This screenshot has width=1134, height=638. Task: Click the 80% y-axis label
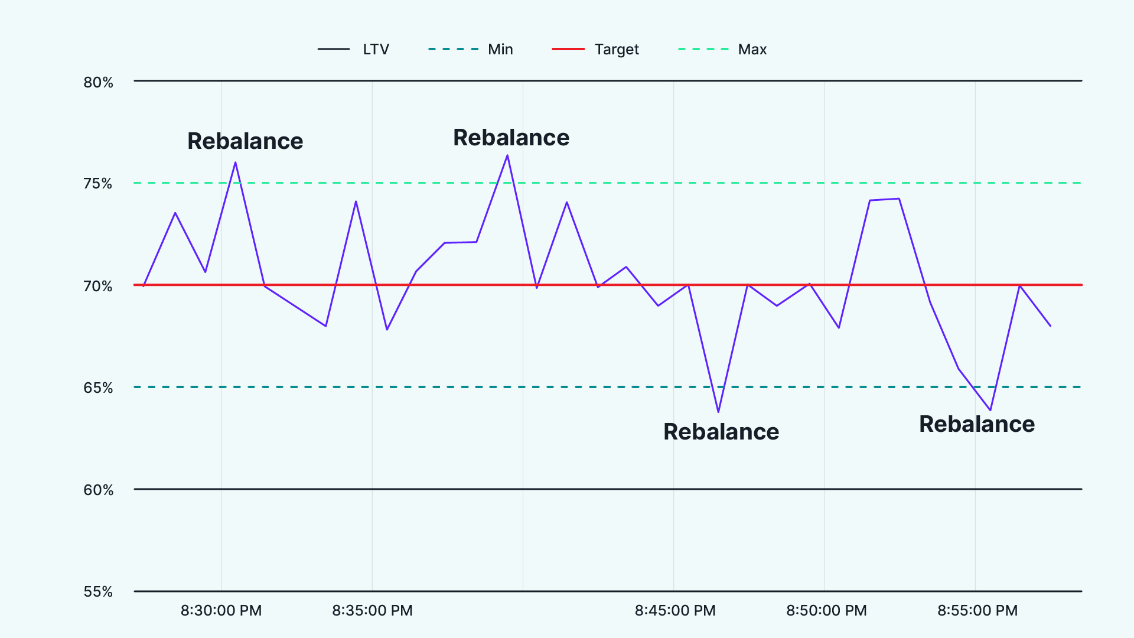pyautogui.click(x=98, y=83)
